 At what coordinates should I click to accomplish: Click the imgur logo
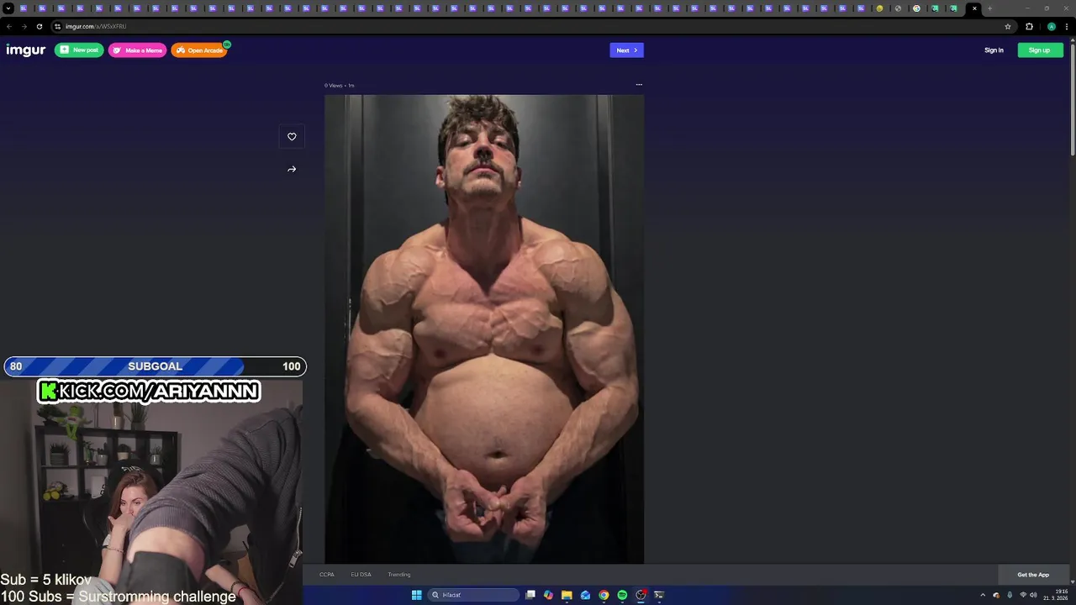(x=26, y=50)
